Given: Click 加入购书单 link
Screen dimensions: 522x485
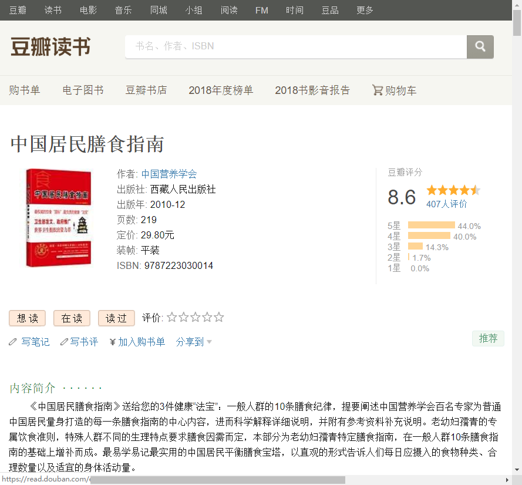Looking at the screenshot, I should tap(142, 342).
